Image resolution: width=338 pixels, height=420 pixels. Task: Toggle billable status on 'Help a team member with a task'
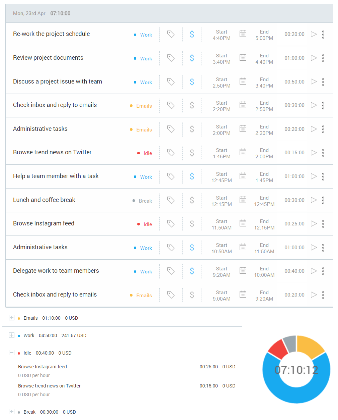coord(192,176)
